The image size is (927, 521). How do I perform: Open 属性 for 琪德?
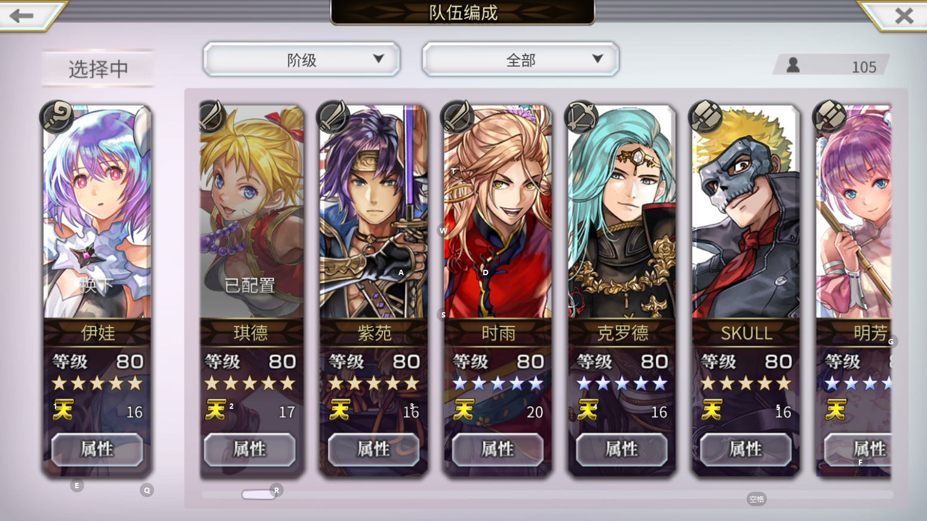(x=250, y=449)
